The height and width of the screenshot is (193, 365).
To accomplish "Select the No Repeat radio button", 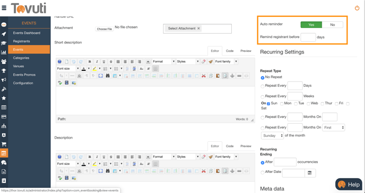I will coord(263,78).
